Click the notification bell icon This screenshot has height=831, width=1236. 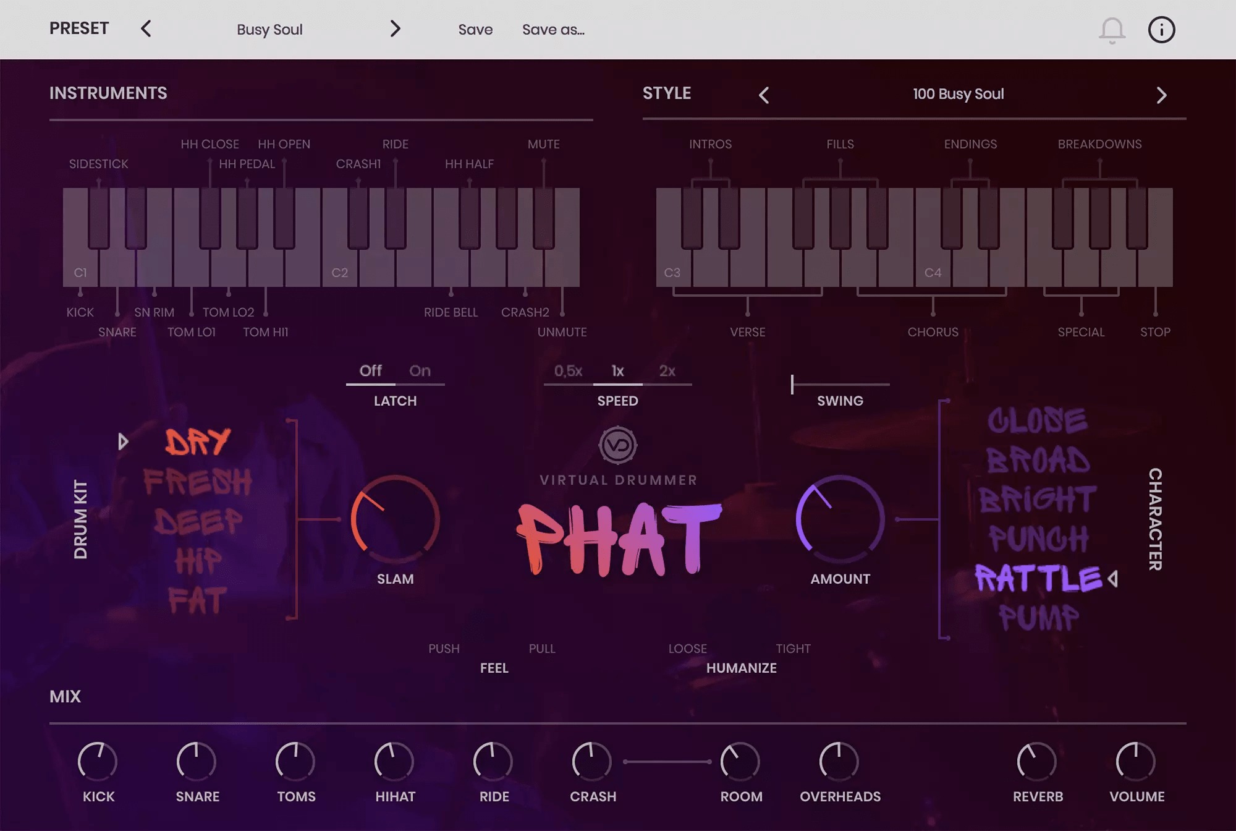1110,28
